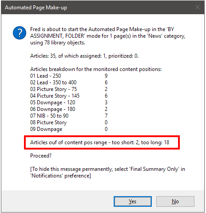Click the '09 Downpage' row

pyautogui.click(x=69, y=129)
